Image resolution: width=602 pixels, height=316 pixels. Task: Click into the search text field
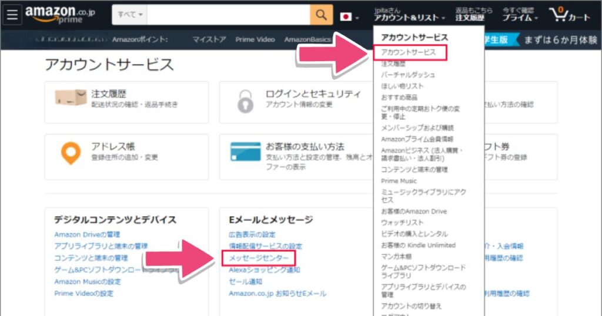pyautogui.click(x=229, y=15)
